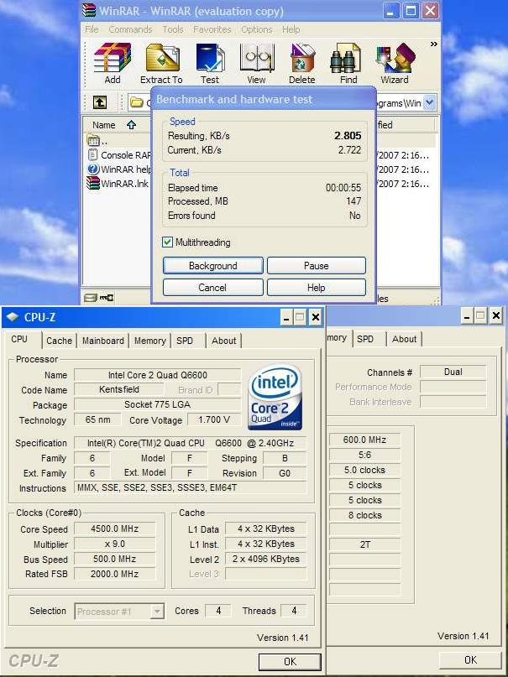Click the 600.0 MHz memory frequency value

[364, 440]
